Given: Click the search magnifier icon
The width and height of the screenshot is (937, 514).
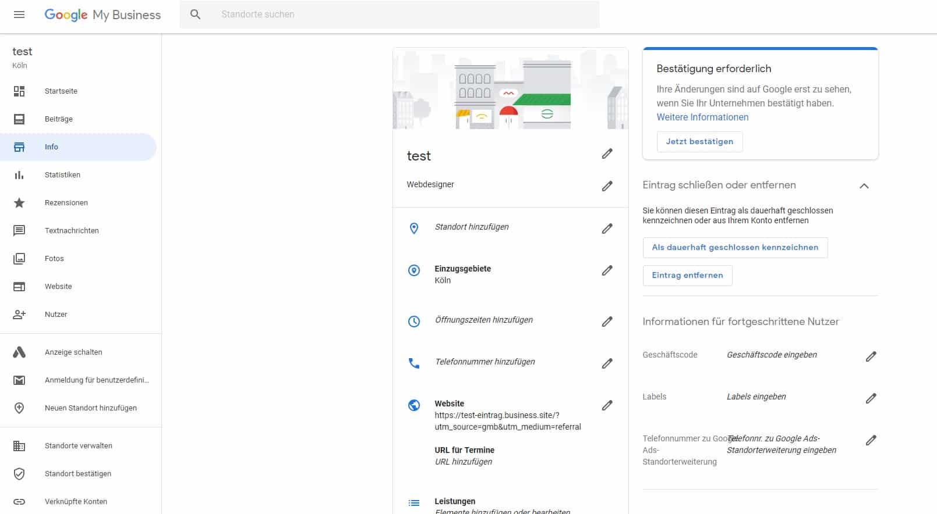Looking at the screenshot, I should pos(196,15).
